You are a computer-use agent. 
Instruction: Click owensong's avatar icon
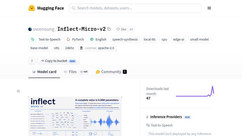click(x=30, y=29)
